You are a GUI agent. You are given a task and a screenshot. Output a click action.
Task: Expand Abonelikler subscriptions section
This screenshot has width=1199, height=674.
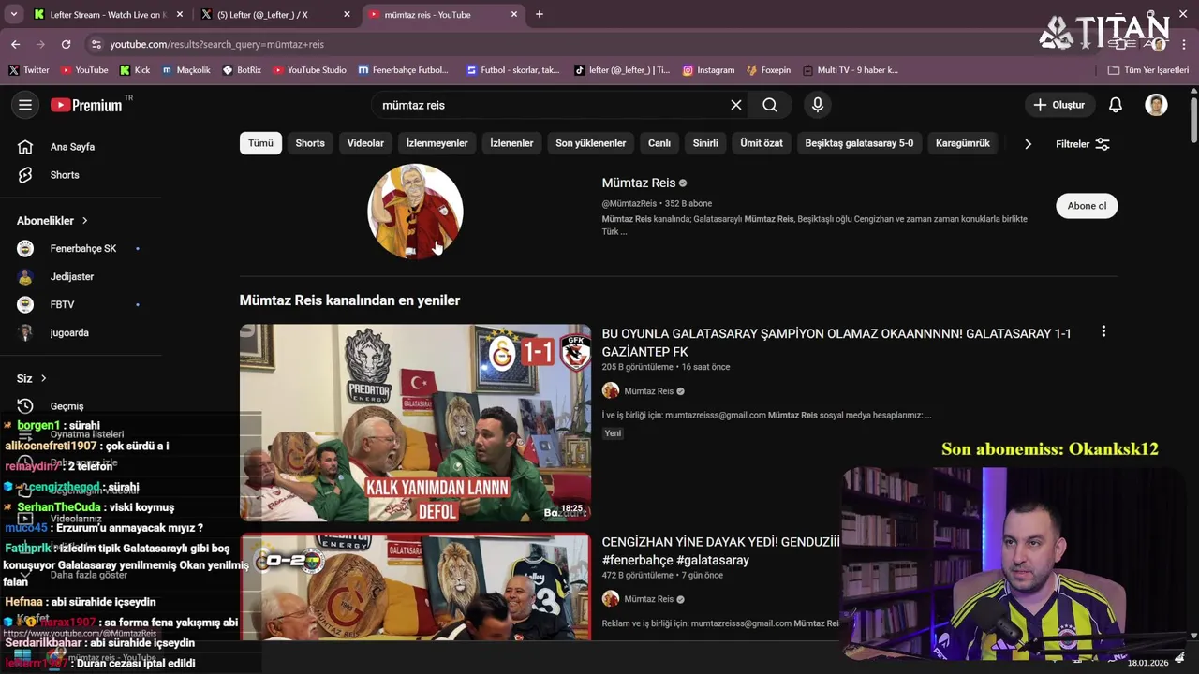(x=52, y=221)
